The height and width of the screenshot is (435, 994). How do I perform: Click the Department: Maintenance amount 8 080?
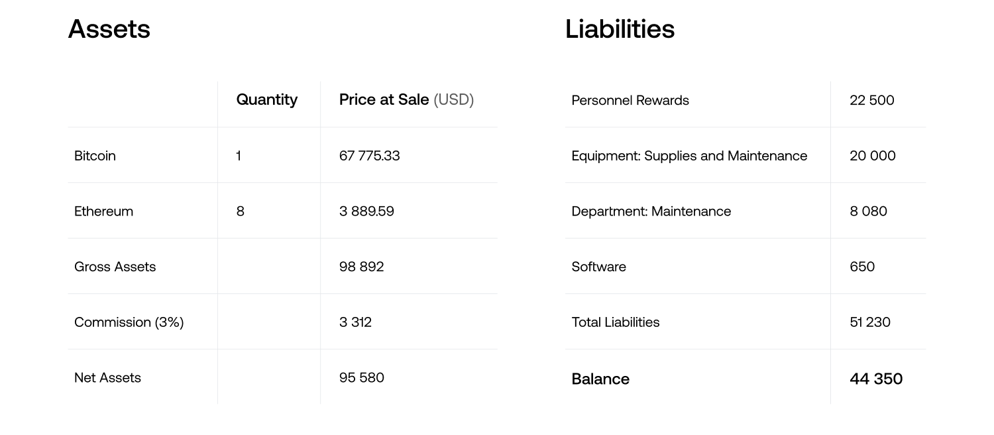pos(868,212)
